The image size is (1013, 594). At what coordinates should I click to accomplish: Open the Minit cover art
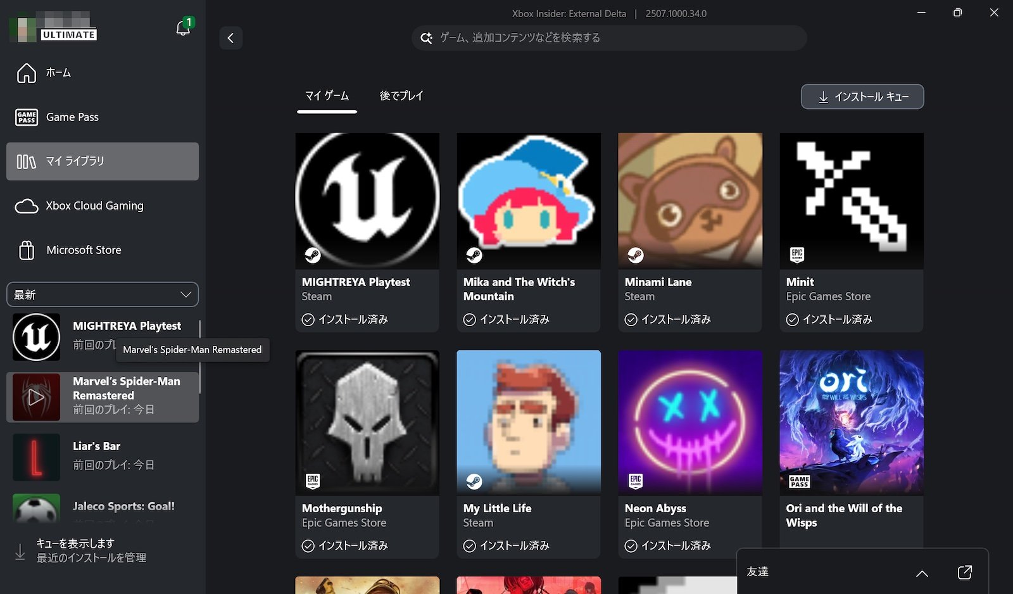(852, 201)
